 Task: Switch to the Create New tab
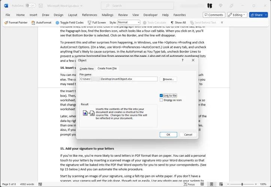pyautogui.click(x=86, y=68)
